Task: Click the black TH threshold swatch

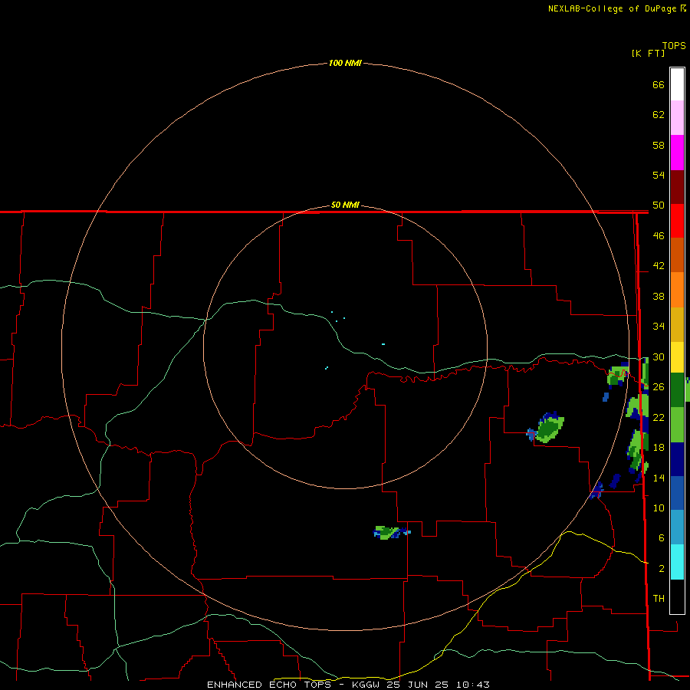Action: 677,596
